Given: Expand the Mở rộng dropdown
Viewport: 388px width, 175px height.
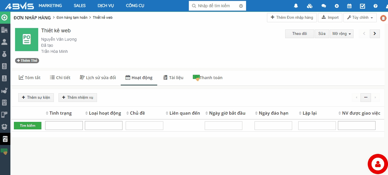Looking at the screenshot, I should point(341,34).
